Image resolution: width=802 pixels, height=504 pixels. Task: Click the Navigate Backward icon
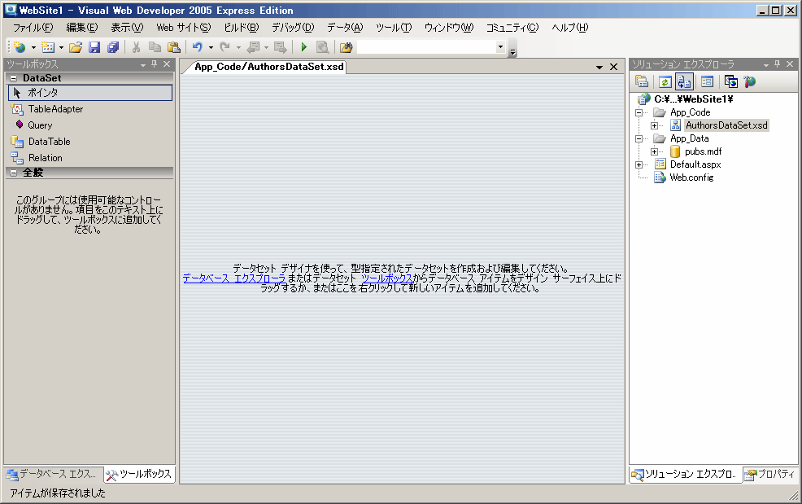(253, 47)
